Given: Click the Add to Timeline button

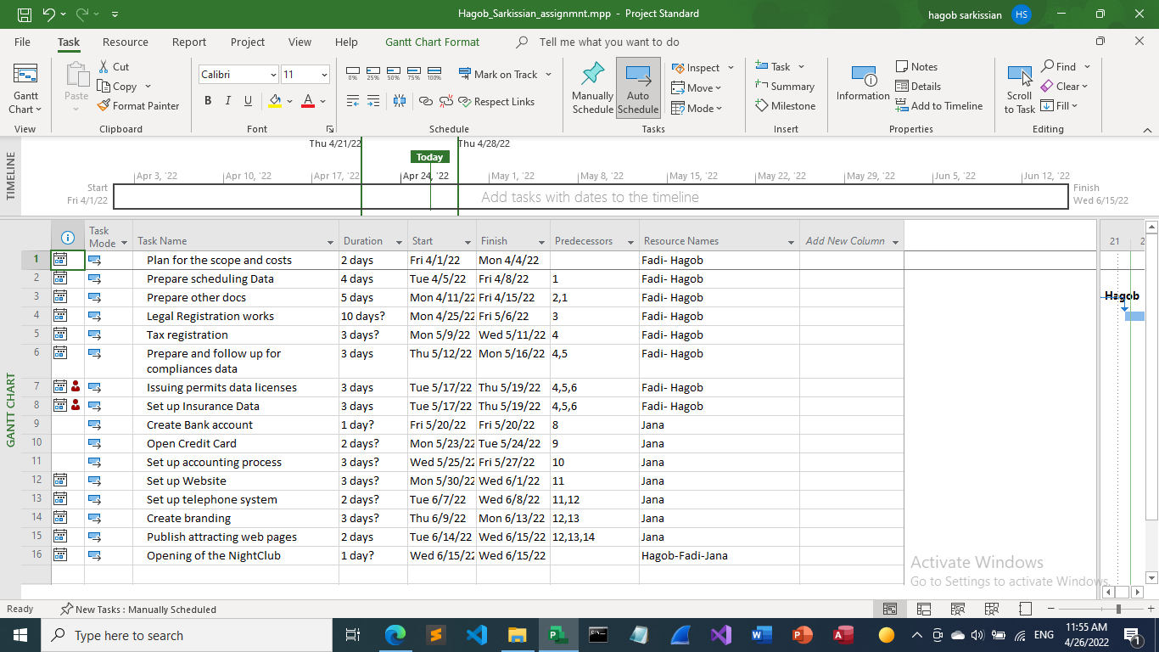Looking at the screenshot, I should tap(938, 106).
